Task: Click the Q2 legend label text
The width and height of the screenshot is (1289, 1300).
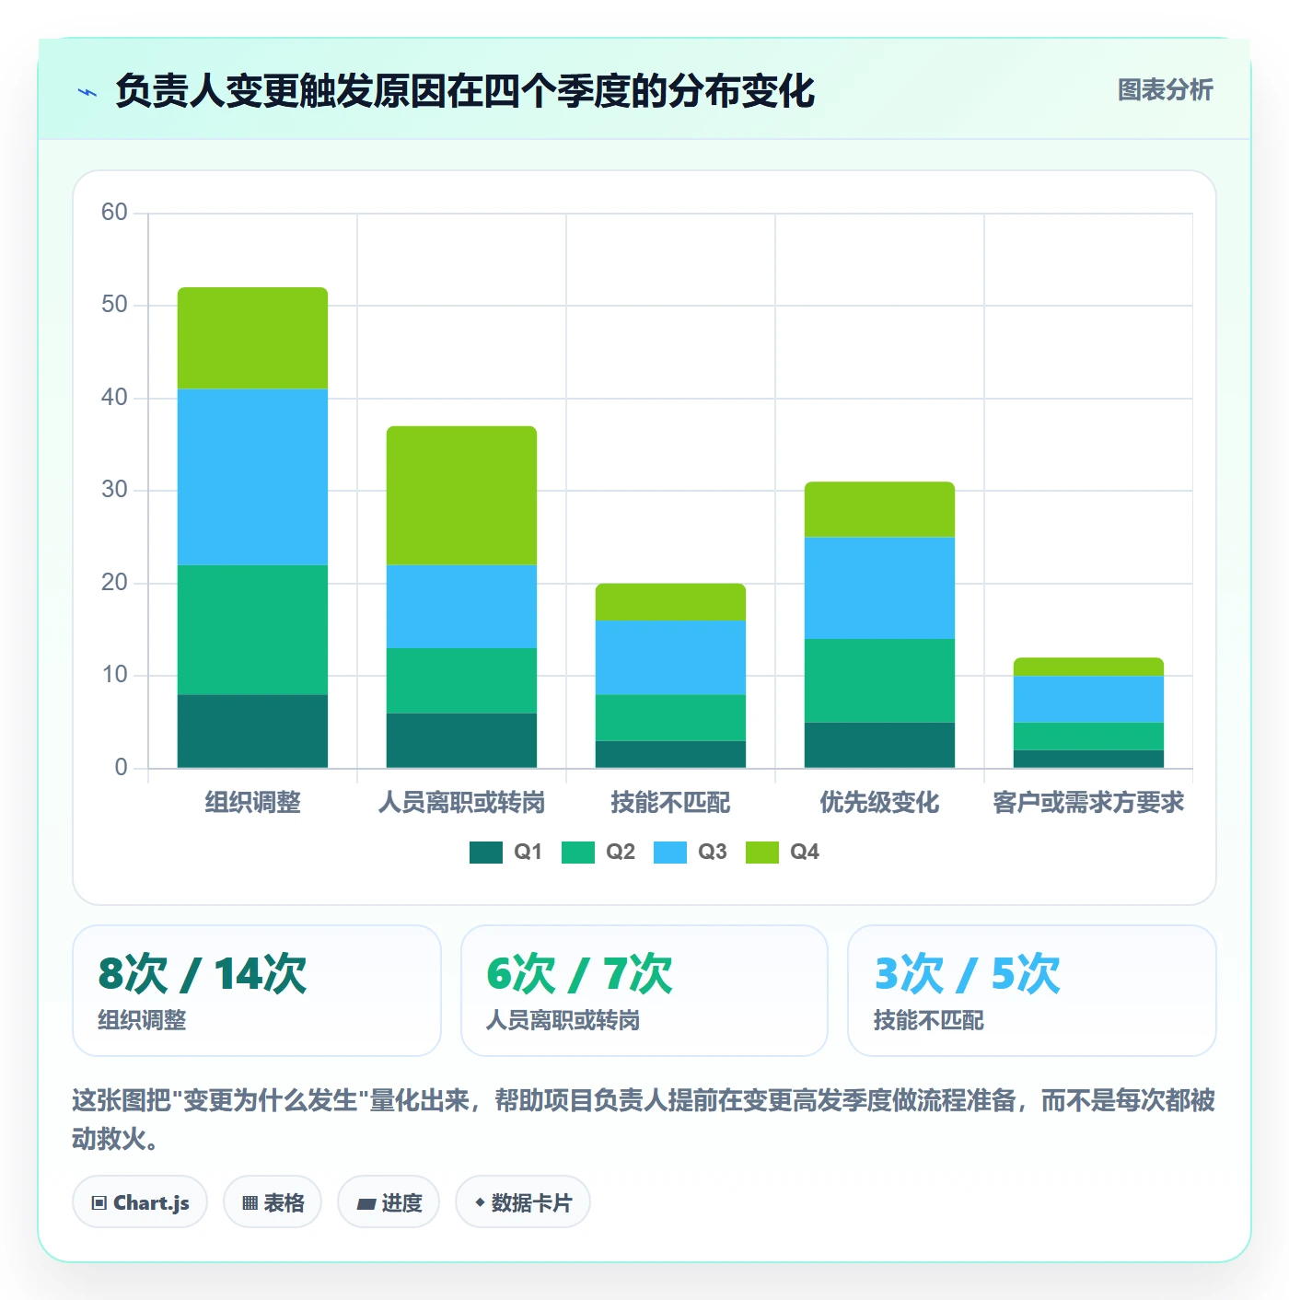Action: click(x=620, y=853)
